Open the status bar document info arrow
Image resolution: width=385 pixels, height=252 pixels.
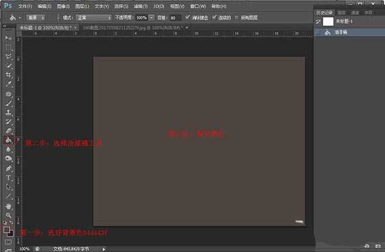pyautogui.click(x=104, y=249)
